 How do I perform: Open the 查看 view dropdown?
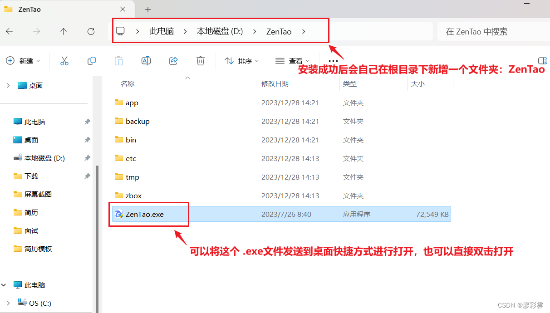click(293, 61)
